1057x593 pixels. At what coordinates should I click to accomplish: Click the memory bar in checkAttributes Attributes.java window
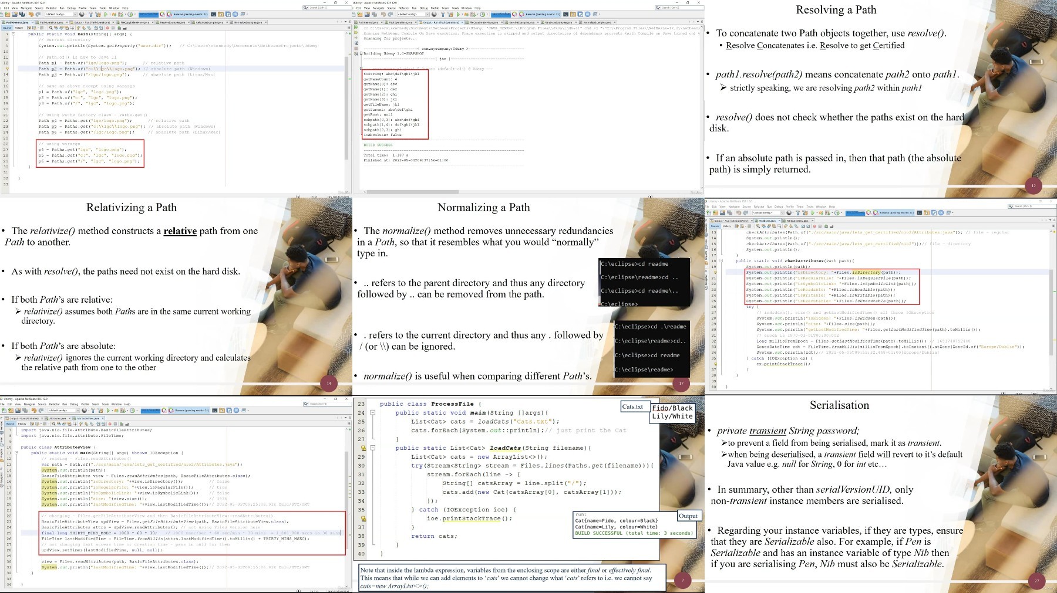pos(855,213)
